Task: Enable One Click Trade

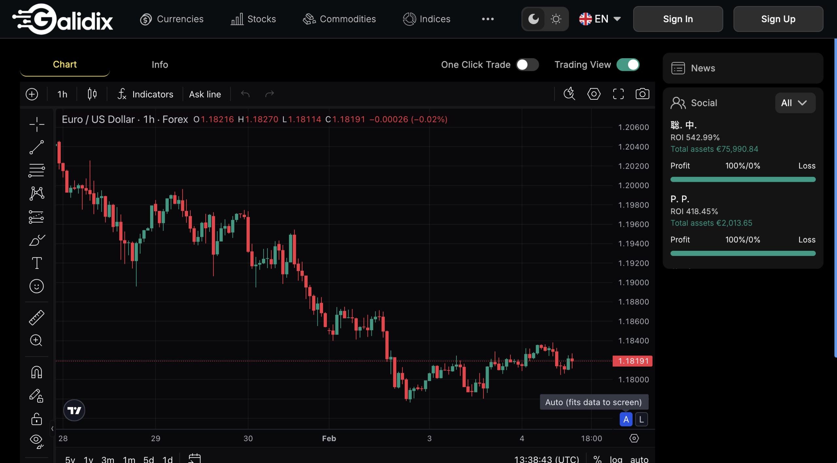Action: coord(527,65)
